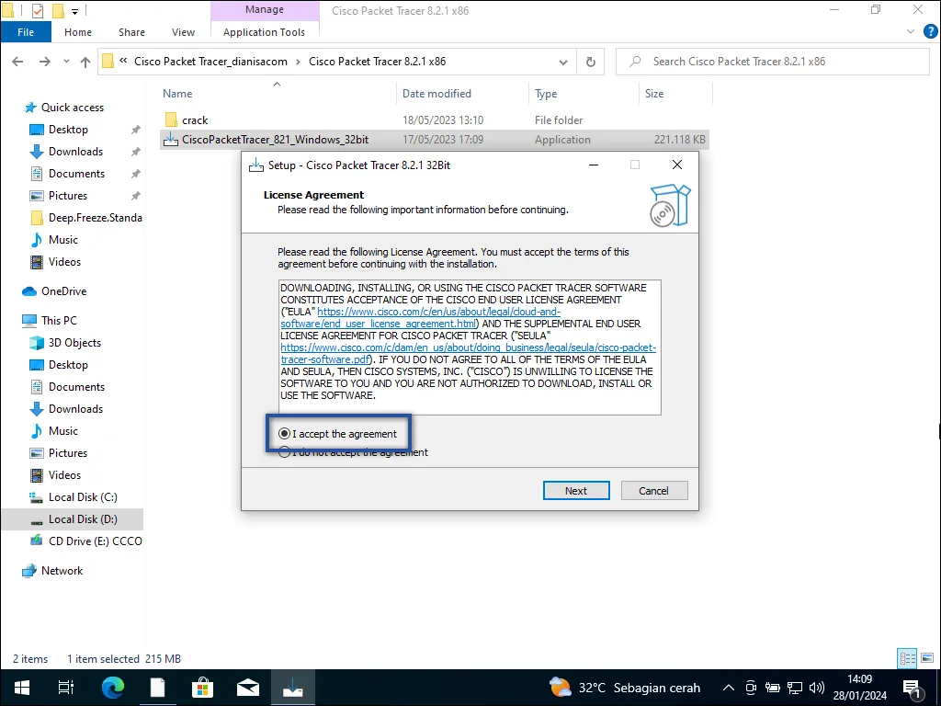Open the Share ribbon tab
941x706 pixels.
(131, 32)
